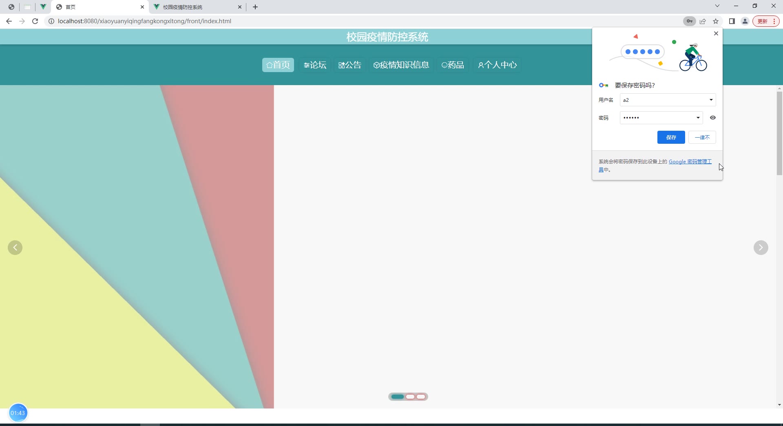783x426 pixels.
Task: Open the 个人中心 navigation item
Action: click(498, 65)
